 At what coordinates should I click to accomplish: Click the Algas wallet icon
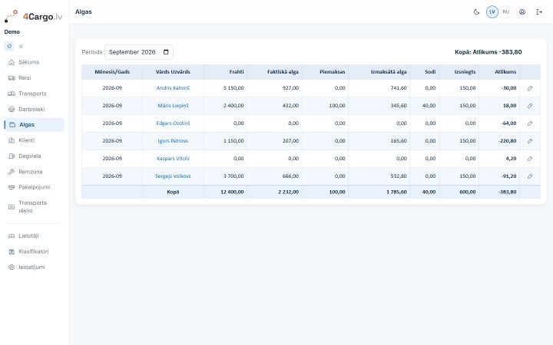(12, 125)
